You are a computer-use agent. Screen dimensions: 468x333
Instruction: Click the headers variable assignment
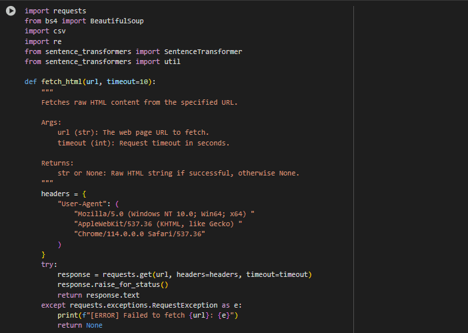coord(63,194)
